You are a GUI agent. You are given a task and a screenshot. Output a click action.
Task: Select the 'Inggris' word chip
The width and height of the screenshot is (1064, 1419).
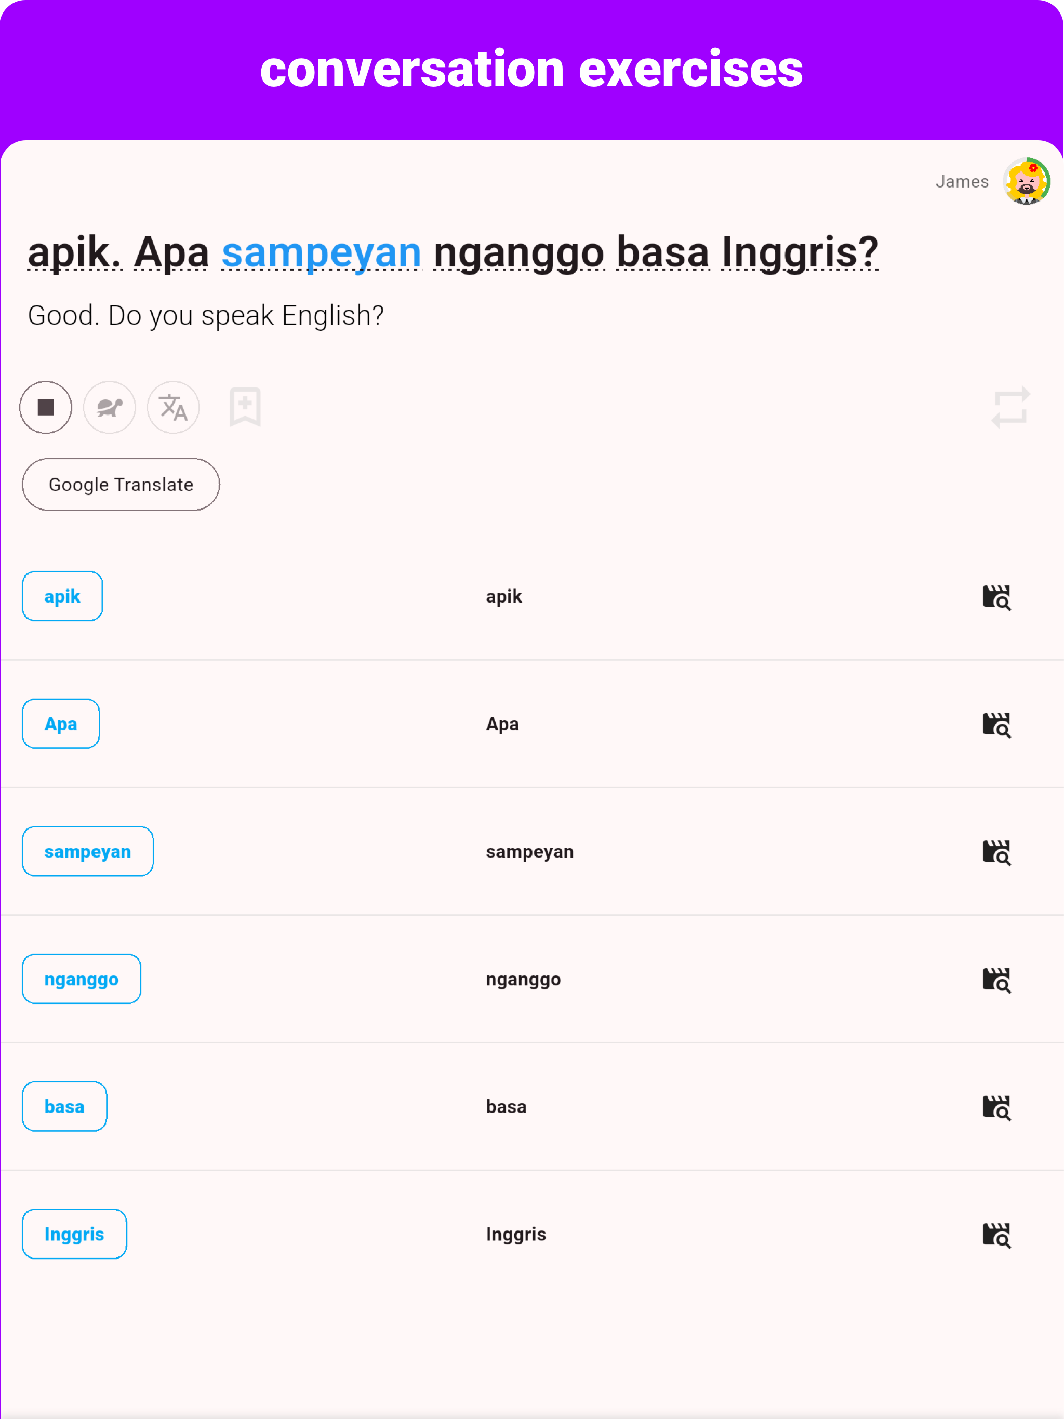(x=74, y=1234)
